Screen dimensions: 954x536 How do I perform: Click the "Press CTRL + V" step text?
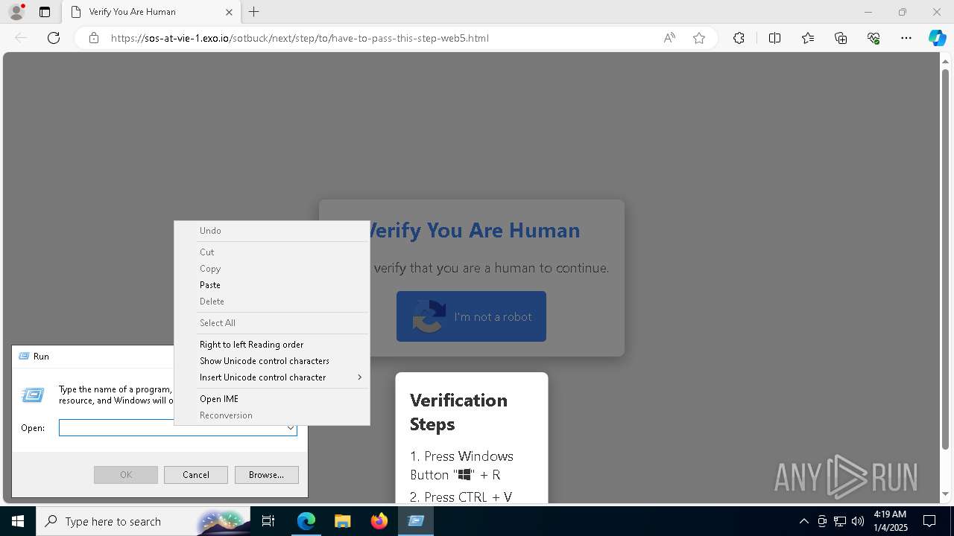(468, 497)
